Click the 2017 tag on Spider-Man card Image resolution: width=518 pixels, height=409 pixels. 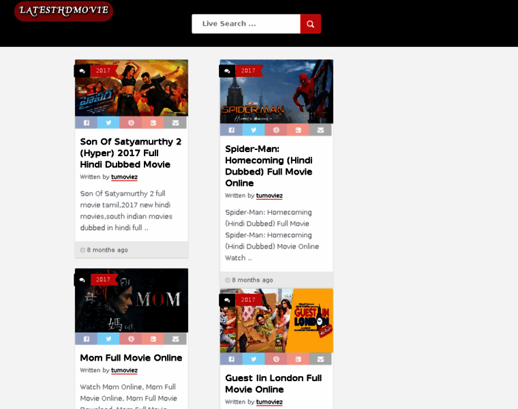248,71
